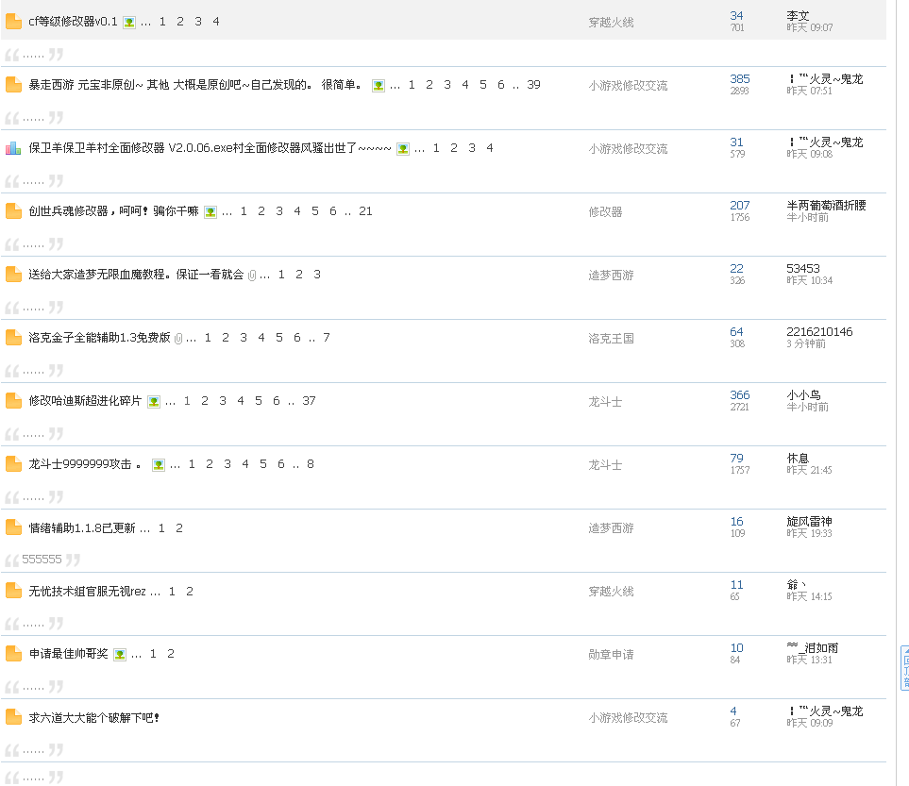The width and height of the screenshot is (909, 786).
Task: Open thread 申请最佳帅哥奖
Action: point(68,654)
